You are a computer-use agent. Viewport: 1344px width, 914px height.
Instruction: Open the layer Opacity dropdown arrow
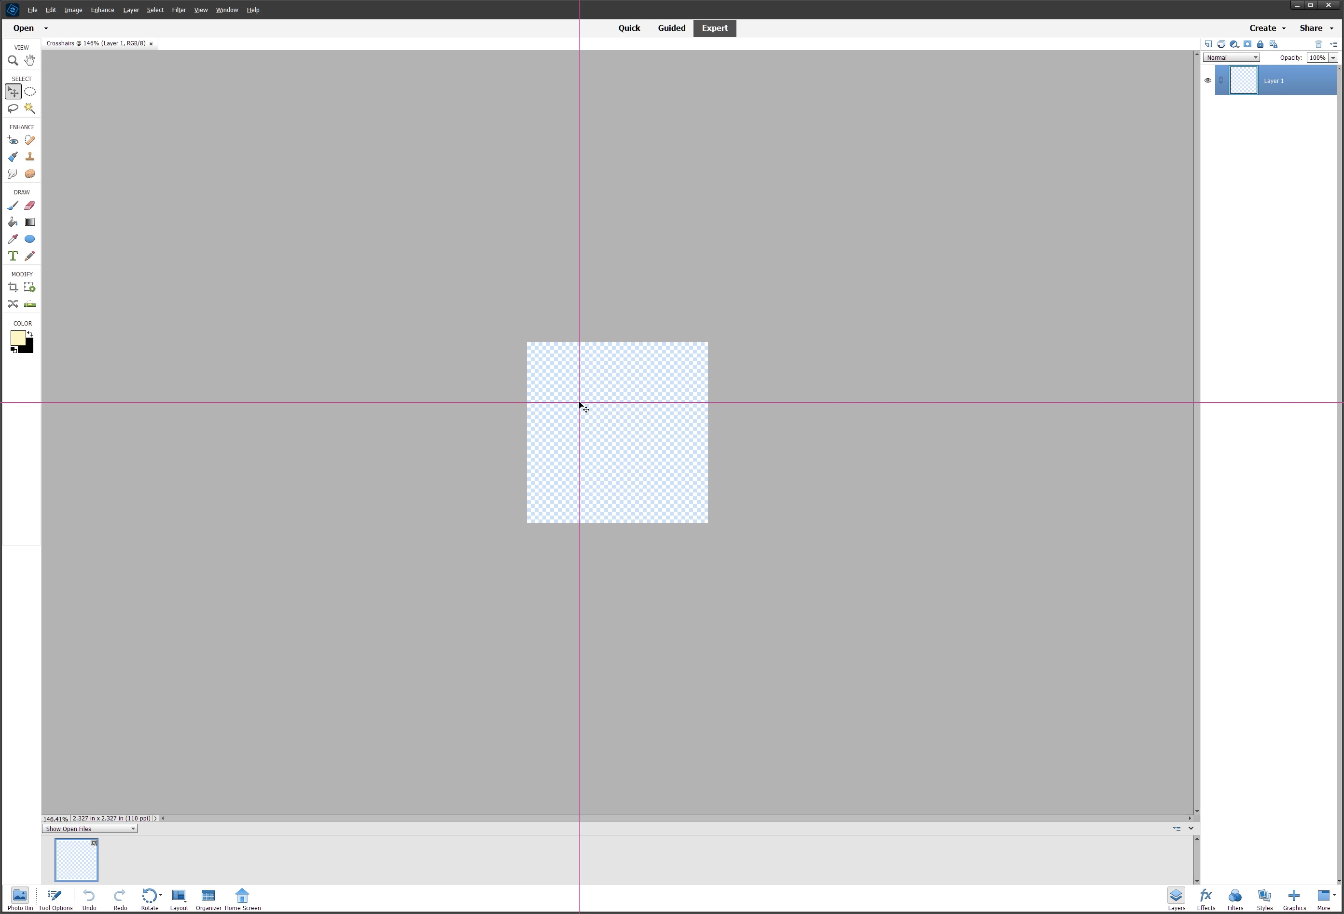(x=1333, y=58)
